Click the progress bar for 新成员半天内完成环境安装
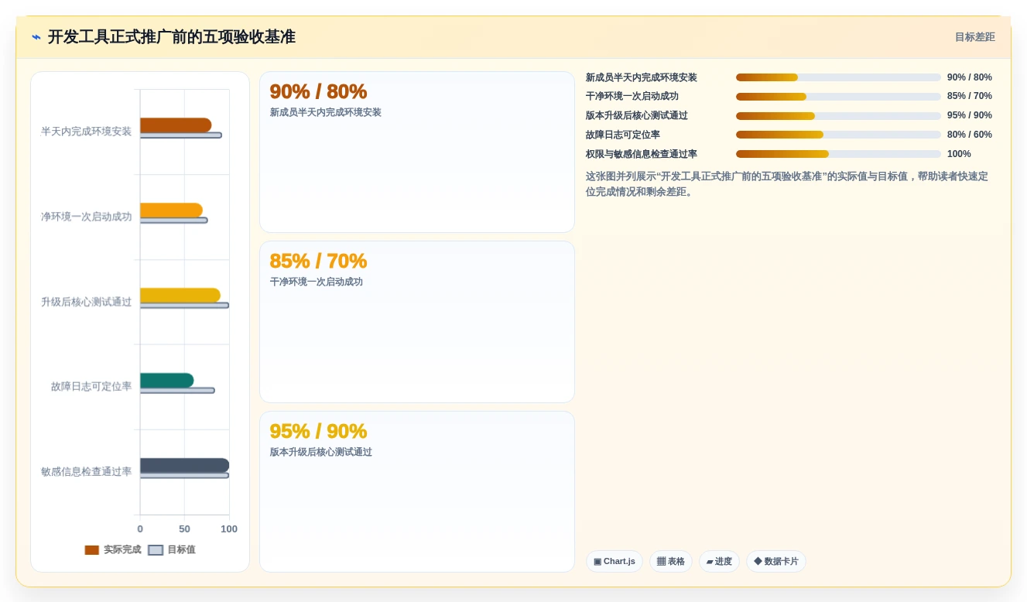Viewport: 1027px width, 602px height. (x=838, y=77)
